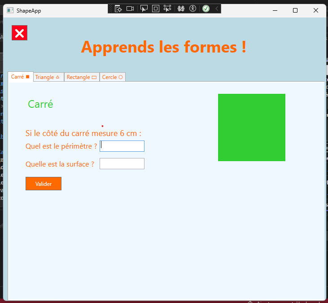
Task: Click the camera icon in debug toolbar
Action: tap(130, 9)
